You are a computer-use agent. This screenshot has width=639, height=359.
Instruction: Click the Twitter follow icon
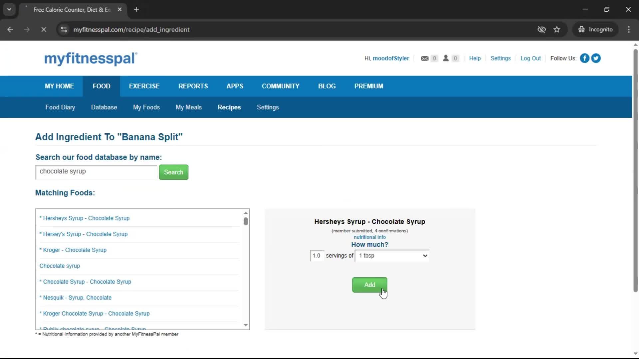(596, 58)
